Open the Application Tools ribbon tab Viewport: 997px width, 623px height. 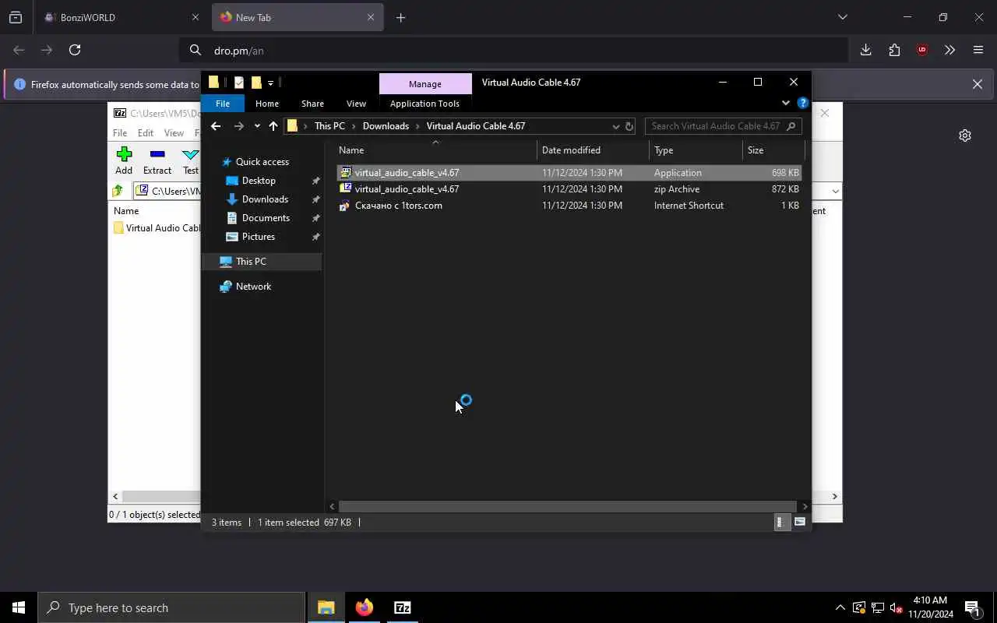pyautogui.click(x=425, y=104)
